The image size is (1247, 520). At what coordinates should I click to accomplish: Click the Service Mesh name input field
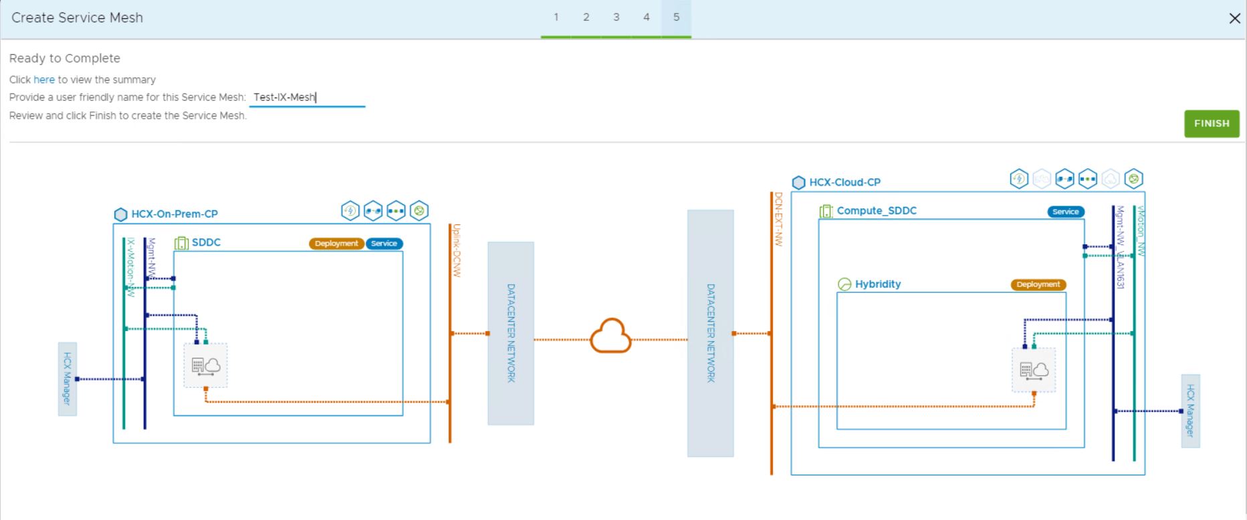(307, 97)
